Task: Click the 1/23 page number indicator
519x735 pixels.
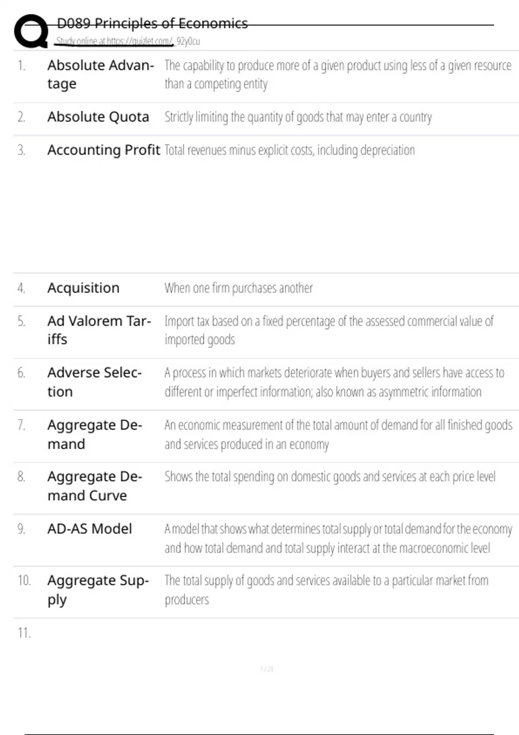Action: [x=267, y=669]
